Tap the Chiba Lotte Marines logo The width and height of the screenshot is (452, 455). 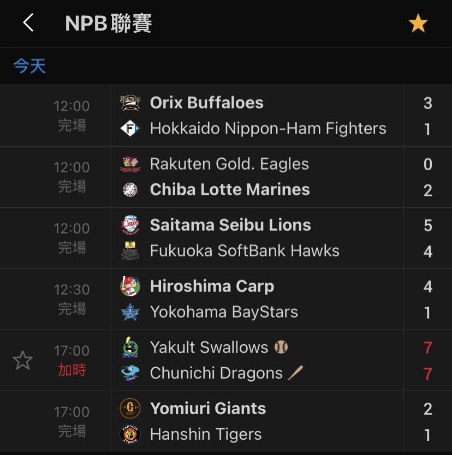(x=130, y=189)
